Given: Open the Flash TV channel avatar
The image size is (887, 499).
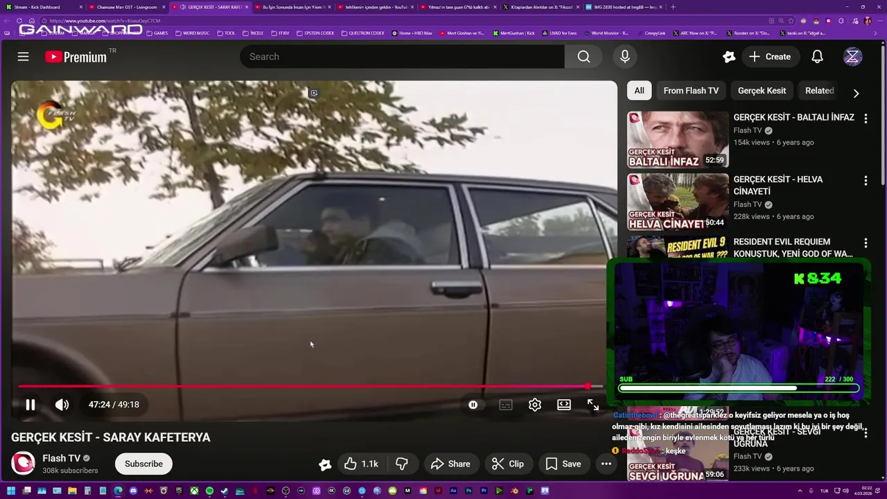Looking at the screenshot, I should coord(23,463).
